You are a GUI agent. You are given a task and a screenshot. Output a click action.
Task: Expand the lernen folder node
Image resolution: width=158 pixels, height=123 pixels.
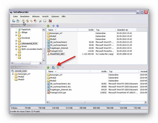coord(16,46)
